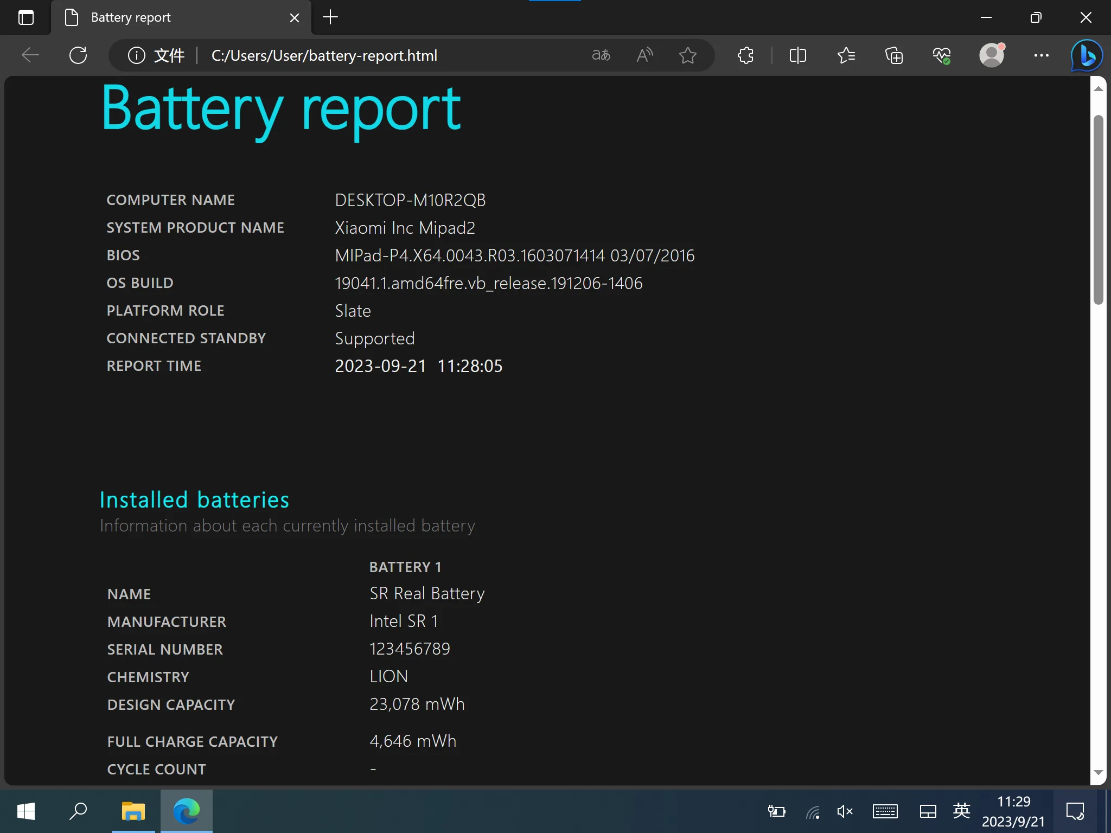Image resolution: width=1111 pixels, height=833 pixels.
Task: Click connected standby value 'Supported'
Action: pyautogui.click(x=374, y=338)
